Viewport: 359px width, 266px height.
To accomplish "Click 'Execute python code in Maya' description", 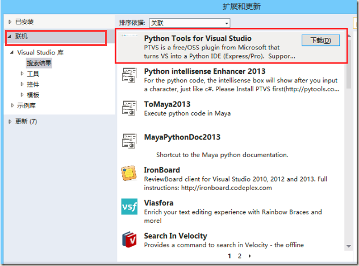I will [x=187, y=113].
